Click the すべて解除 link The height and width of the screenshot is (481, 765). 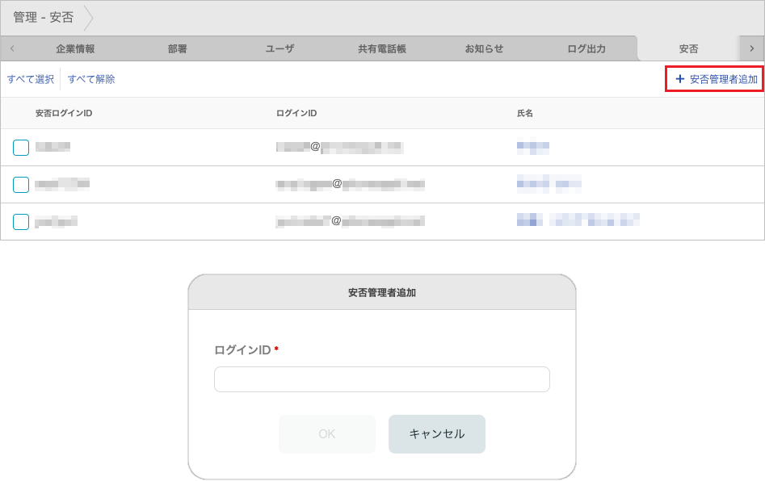92,79
